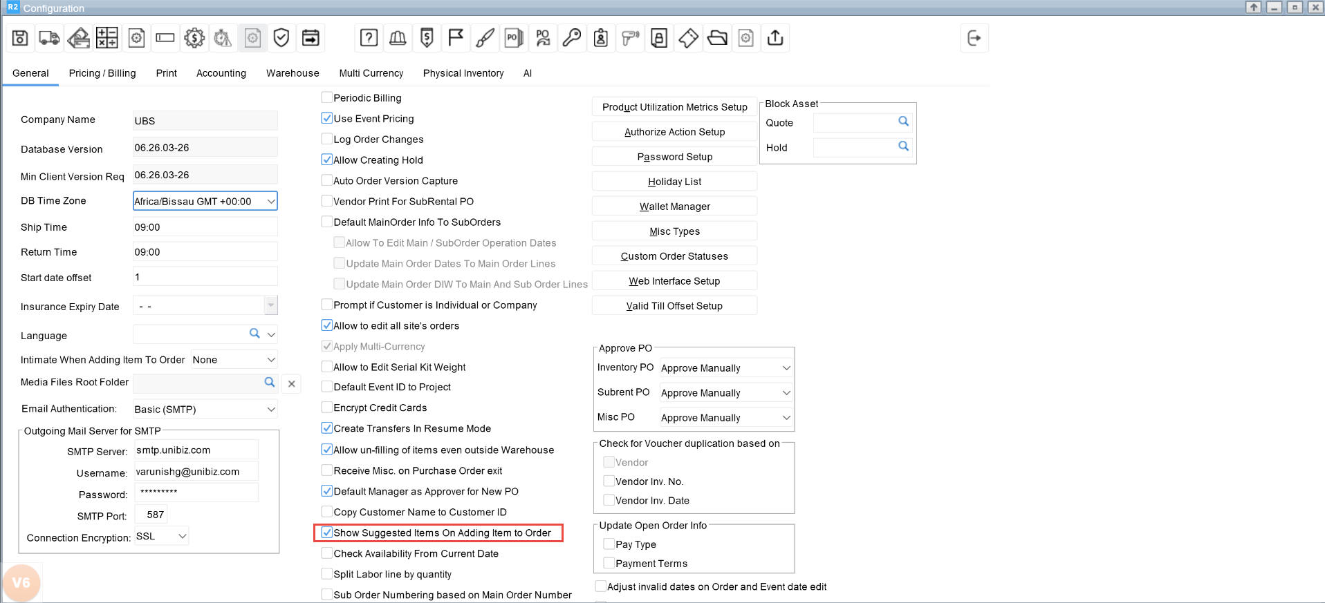Open the Email Authentication dropdown
The width and height of the screenshot is (1325, 603).
coord(271,410)
